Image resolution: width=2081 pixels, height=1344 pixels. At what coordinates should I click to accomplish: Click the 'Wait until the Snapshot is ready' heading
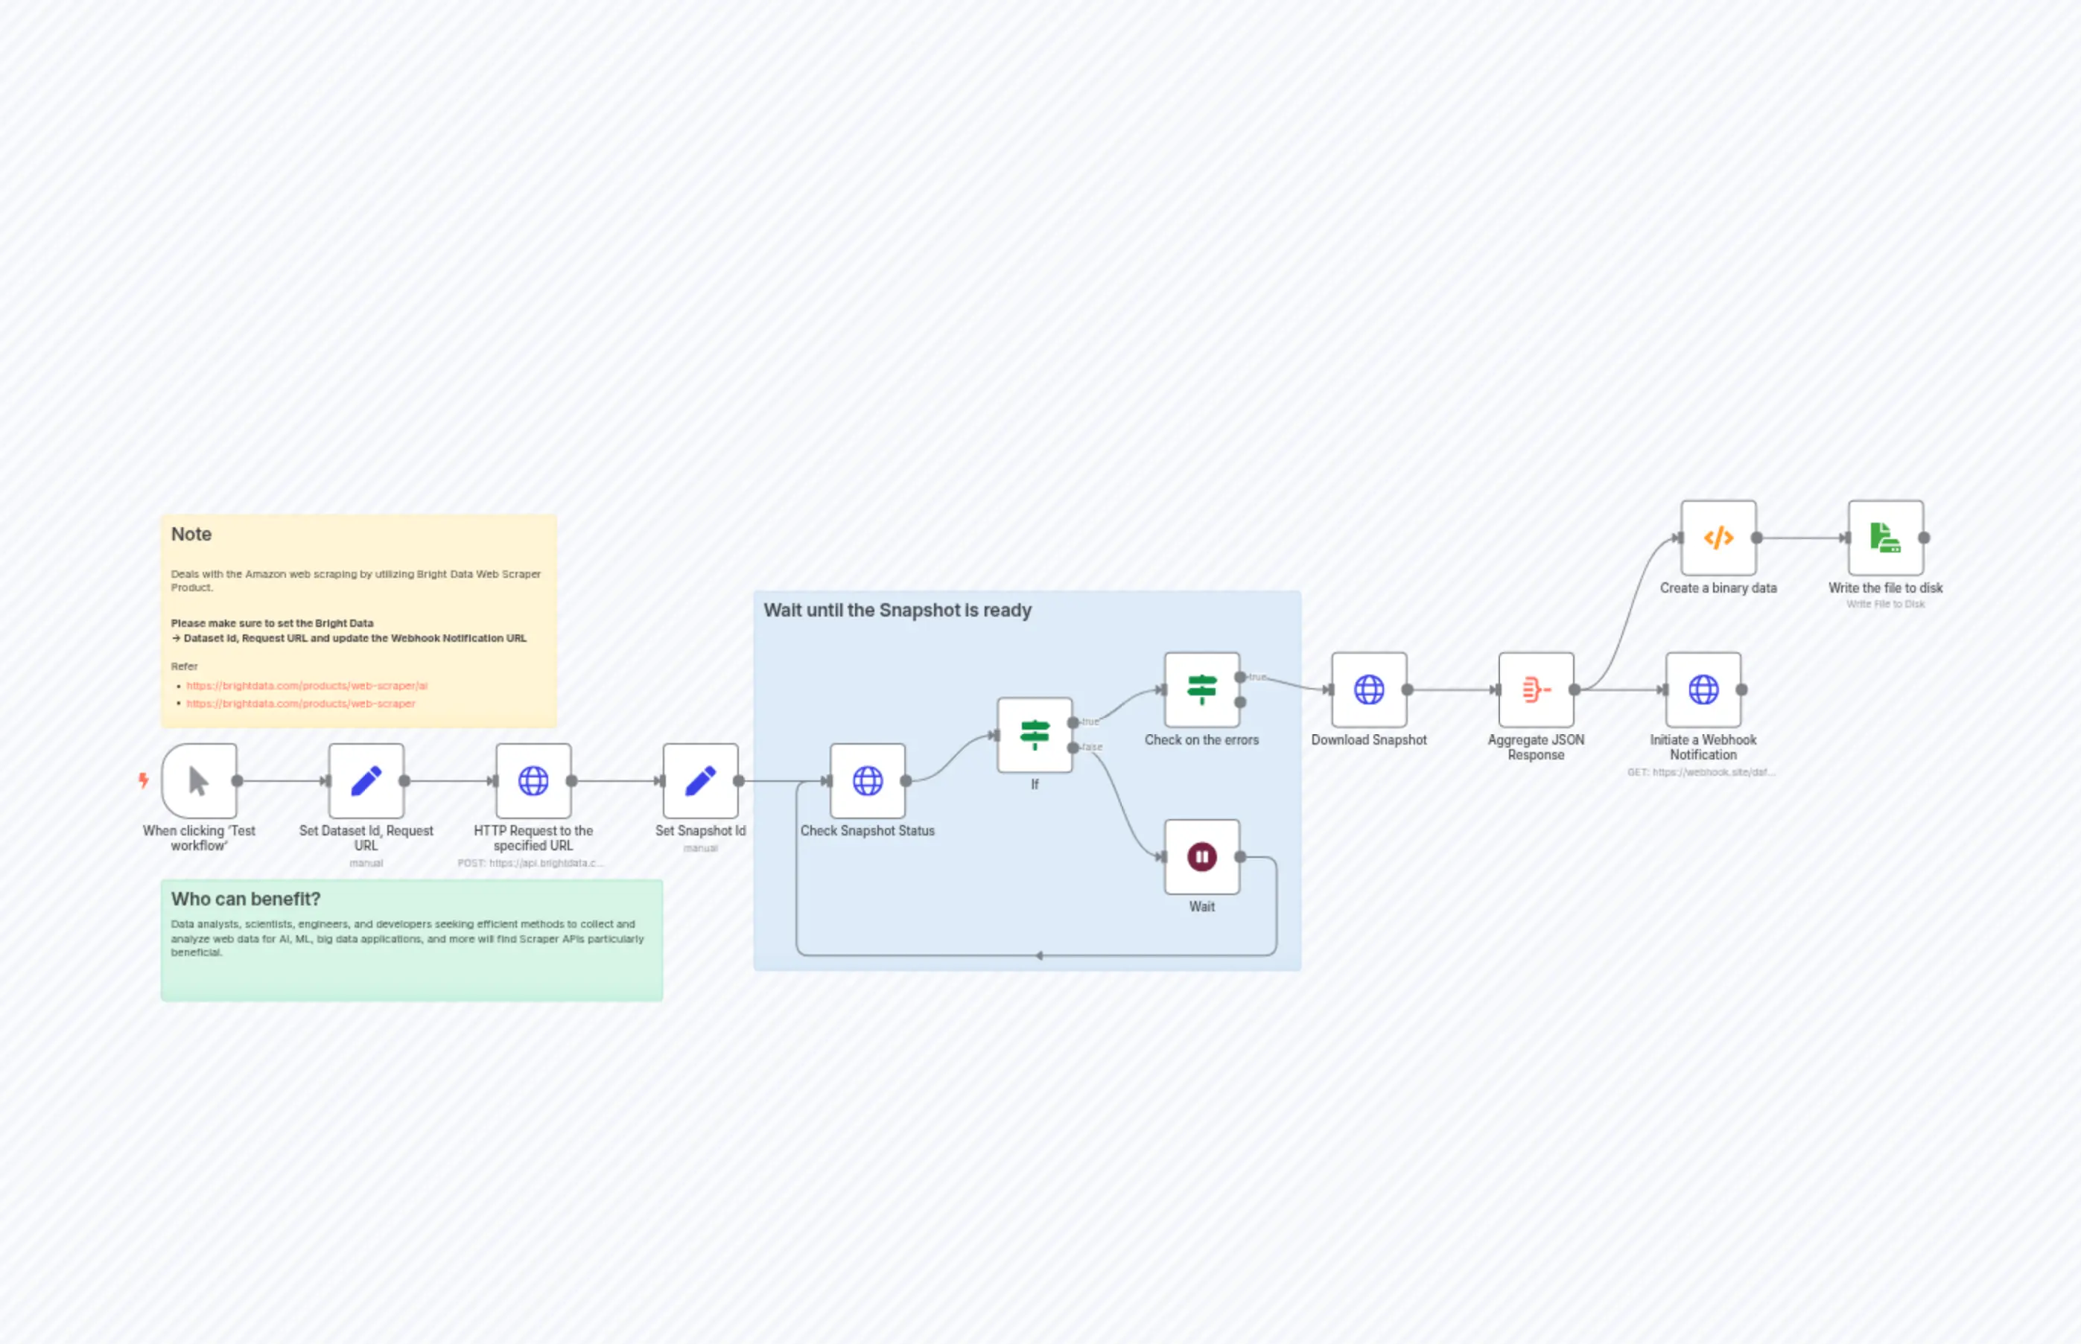pos(897,610)
